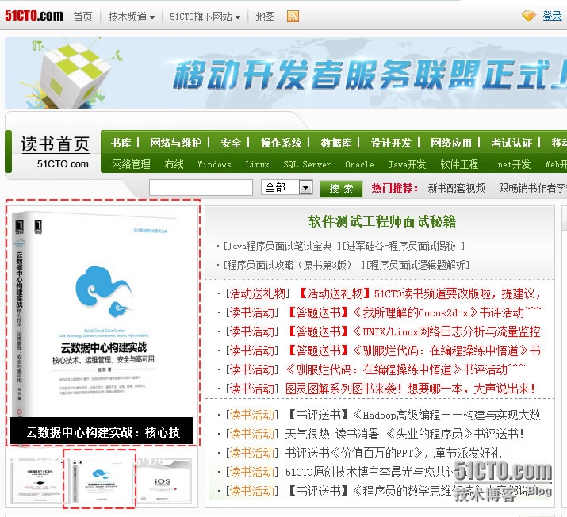Open the orange RSS feed icon
The height and width of the screenshot is (517, 567).
pos(293,17)
